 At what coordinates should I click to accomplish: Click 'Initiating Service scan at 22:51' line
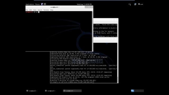coord(63,79)
